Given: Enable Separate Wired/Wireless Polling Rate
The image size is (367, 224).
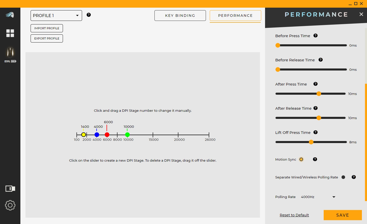Looking at the screenshot, I should [343, 177].
